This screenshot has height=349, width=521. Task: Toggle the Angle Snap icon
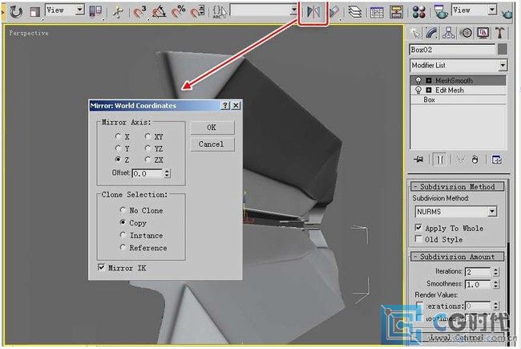tap(159, 12)
